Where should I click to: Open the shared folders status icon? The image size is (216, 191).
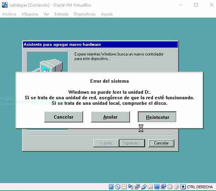pyautogui.click(x=151, y=187)
